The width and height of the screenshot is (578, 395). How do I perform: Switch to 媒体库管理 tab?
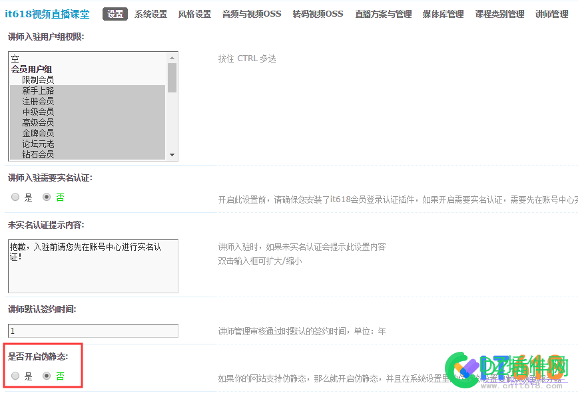point(443,14)
